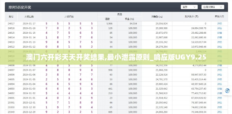Click the 期号 column header
Viewport: 232px width, 114px height.
[11, 17]
